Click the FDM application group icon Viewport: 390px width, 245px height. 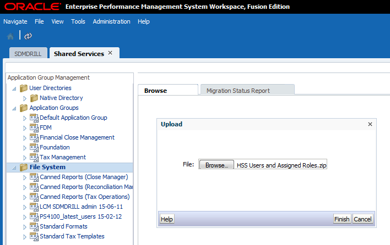34,127
